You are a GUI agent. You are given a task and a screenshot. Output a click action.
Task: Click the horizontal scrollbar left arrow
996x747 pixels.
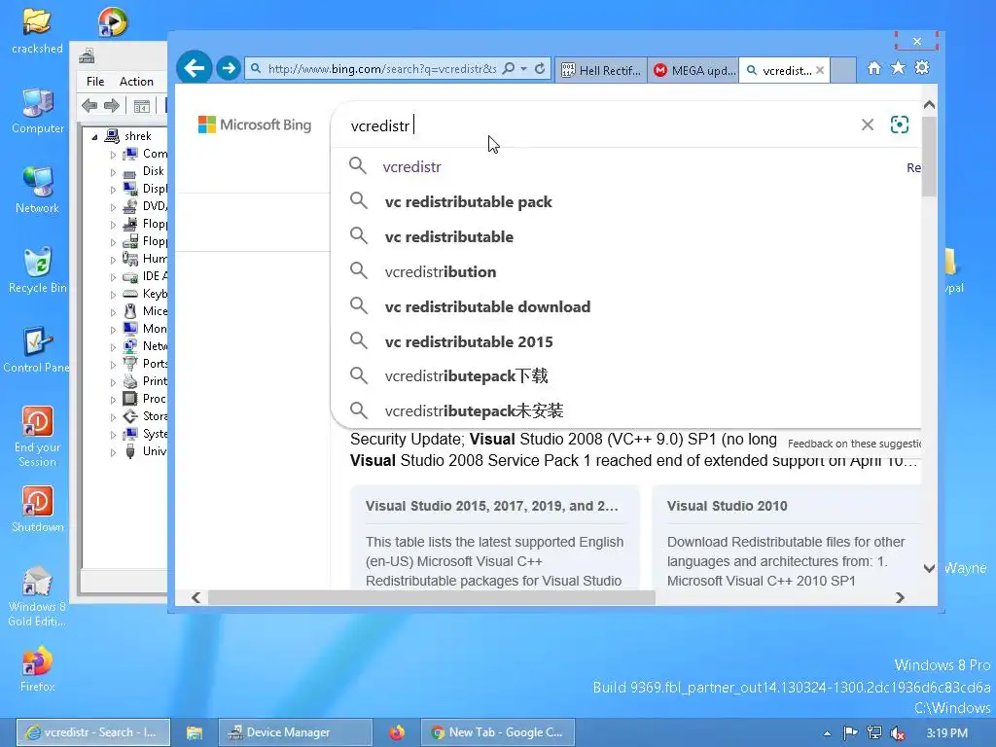click(x=196, y=598)
